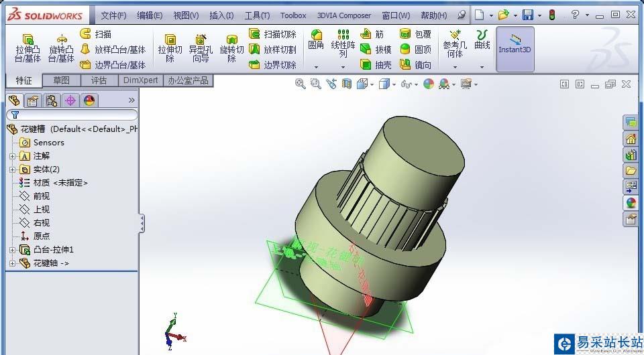Switch to the 办公室产品 tab
Screen dimensions: 644x355
pos(188,81)
